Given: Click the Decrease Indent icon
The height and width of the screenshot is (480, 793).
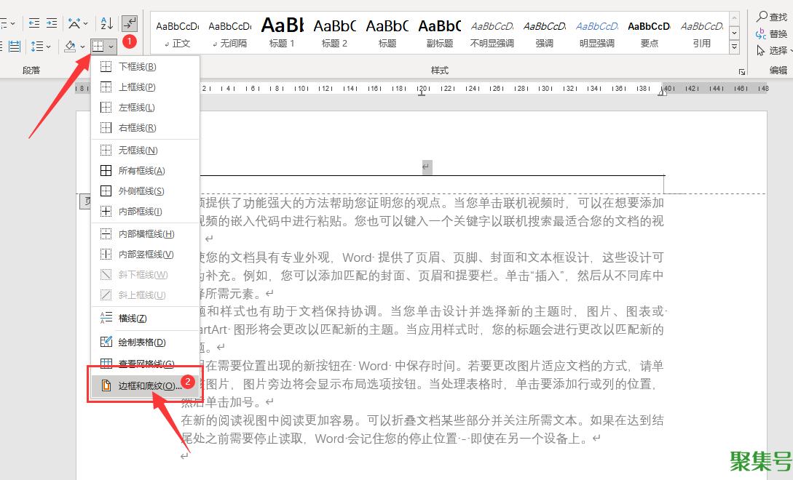Looking at the screenshot, I should [x=32, y=24].
